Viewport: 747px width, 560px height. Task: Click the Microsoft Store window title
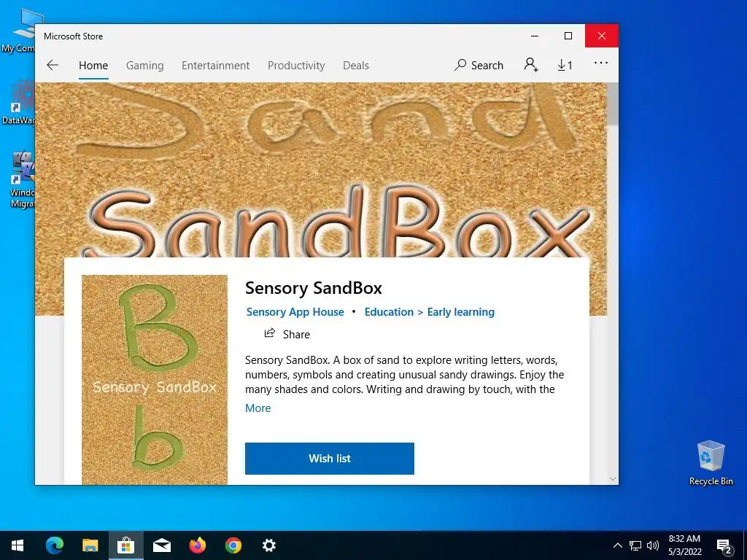[74, 36]
